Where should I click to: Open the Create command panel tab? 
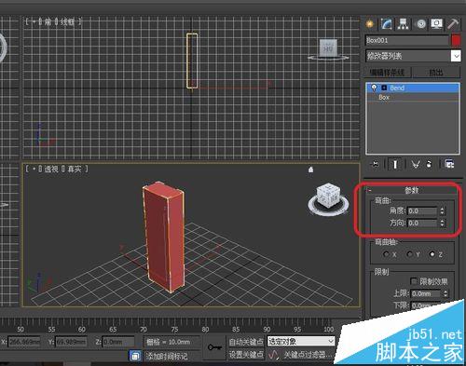(369, 24)
